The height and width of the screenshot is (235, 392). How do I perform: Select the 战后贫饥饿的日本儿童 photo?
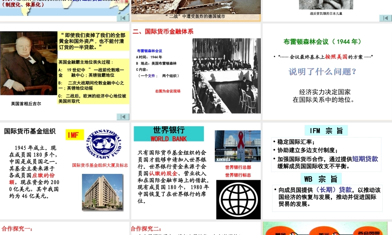tap(326, 4)
